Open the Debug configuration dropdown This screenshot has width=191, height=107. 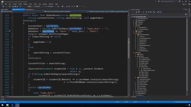coord(30,7)
